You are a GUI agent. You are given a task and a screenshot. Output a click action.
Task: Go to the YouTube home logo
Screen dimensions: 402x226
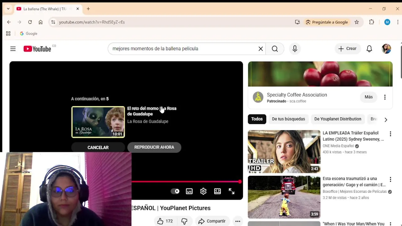37,49
